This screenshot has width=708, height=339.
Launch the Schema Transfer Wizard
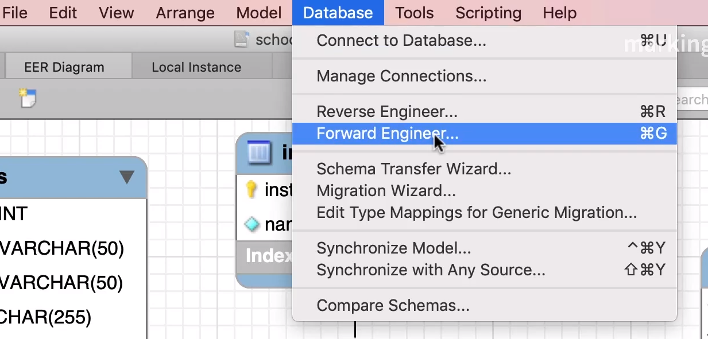coord(413,169)
